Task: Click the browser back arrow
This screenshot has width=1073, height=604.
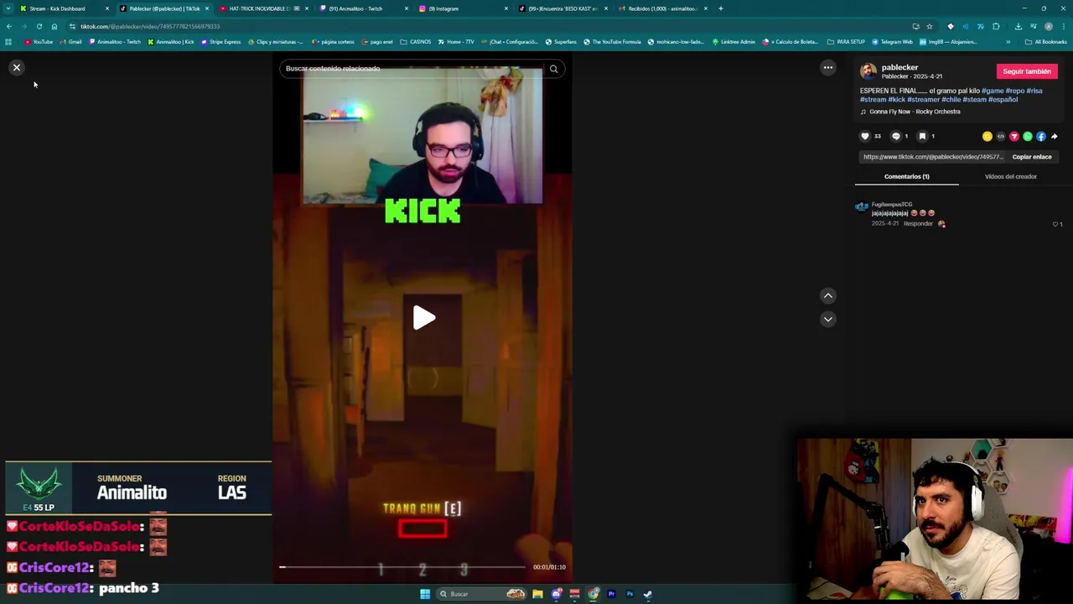Action: [8, 26]
